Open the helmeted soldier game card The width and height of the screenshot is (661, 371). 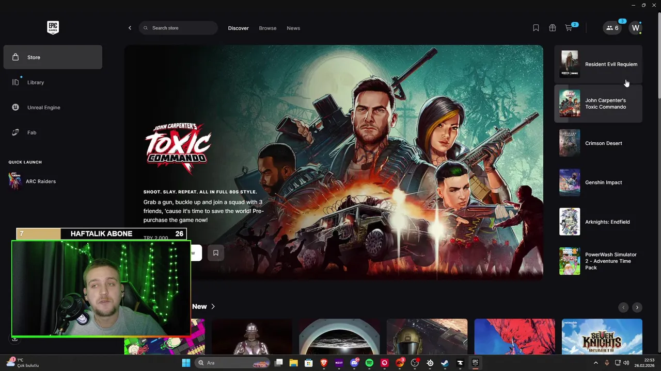427,336
